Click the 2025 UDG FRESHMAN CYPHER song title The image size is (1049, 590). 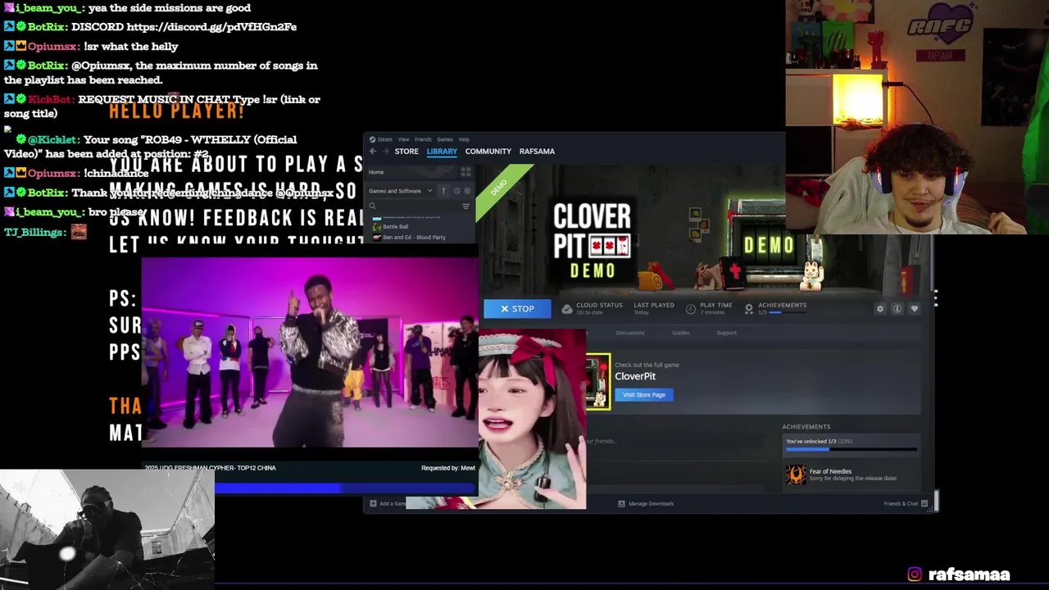(x=210, y=468)
